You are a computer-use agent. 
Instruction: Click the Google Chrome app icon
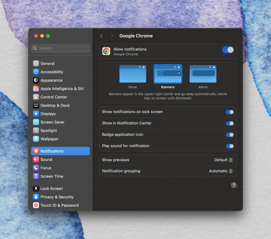[106, 51]
